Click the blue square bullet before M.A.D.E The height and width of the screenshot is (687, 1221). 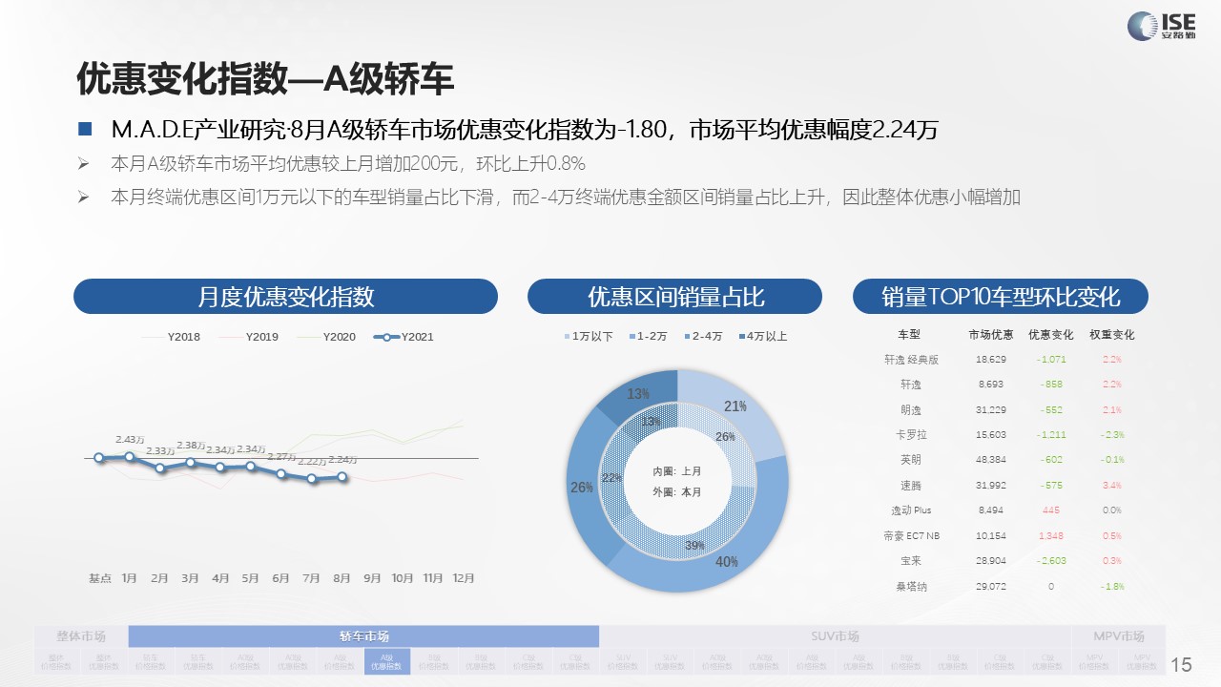click(85, 129)
